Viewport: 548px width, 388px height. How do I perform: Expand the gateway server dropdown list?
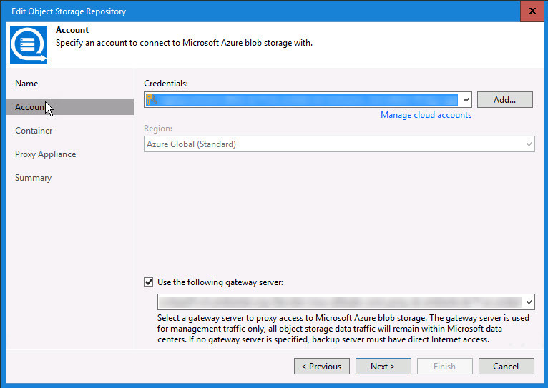click(x=529, y=302)
